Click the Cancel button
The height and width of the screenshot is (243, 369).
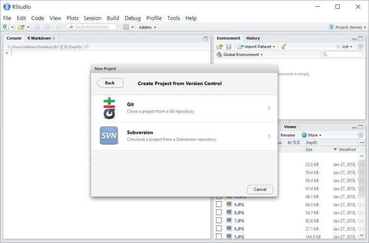pos(260,189)
